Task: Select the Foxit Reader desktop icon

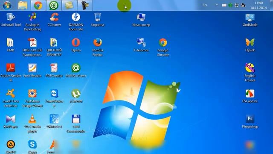Action: [32, 71]
